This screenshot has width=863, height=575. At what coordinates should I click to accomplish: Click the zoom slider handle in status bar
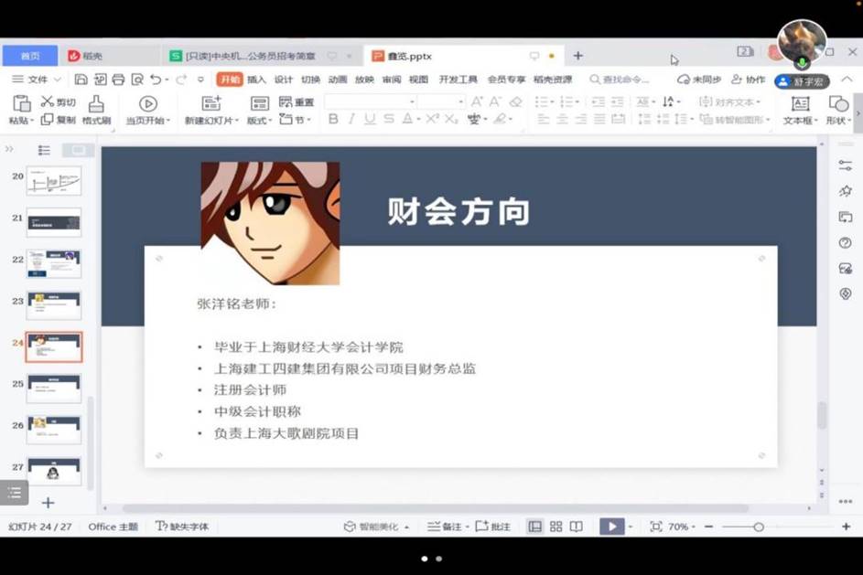(758, 527)
